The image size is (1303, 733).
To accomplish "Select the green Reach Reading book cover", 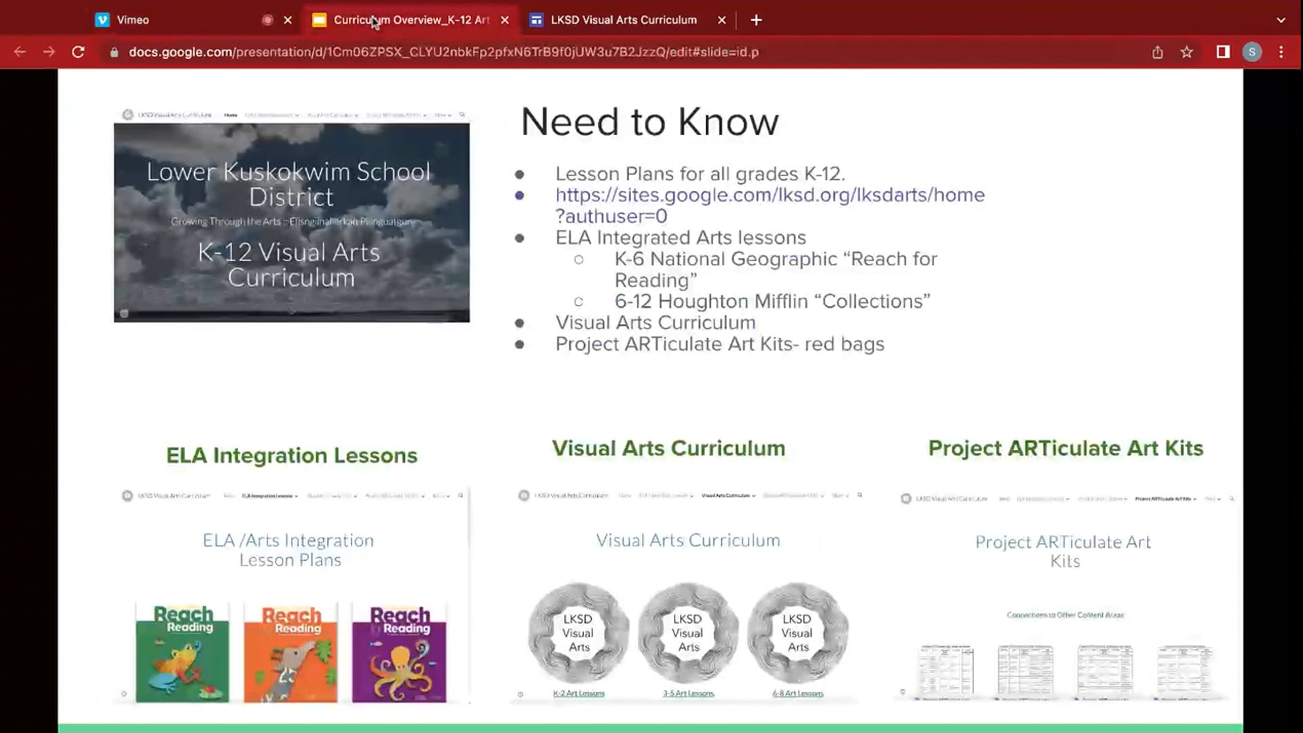I will click(x=183, y=652).
